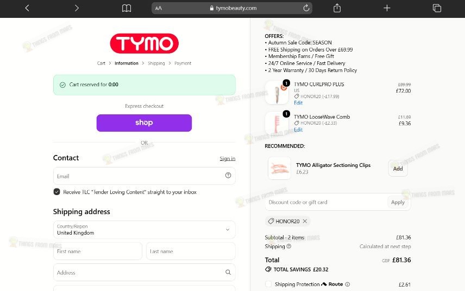This screenshot has height=291, width=465.
Task: Show all tabs overview icon
Action: coord(437,8)
